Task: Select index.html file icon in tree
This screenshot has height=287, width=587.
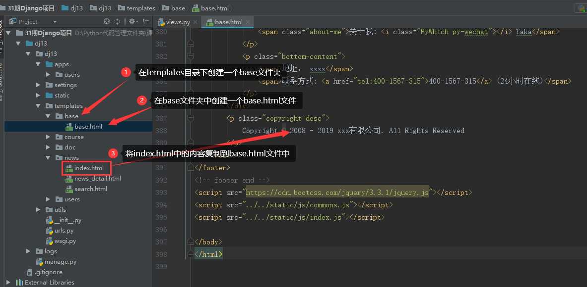Action: click(x=69, y=168)
